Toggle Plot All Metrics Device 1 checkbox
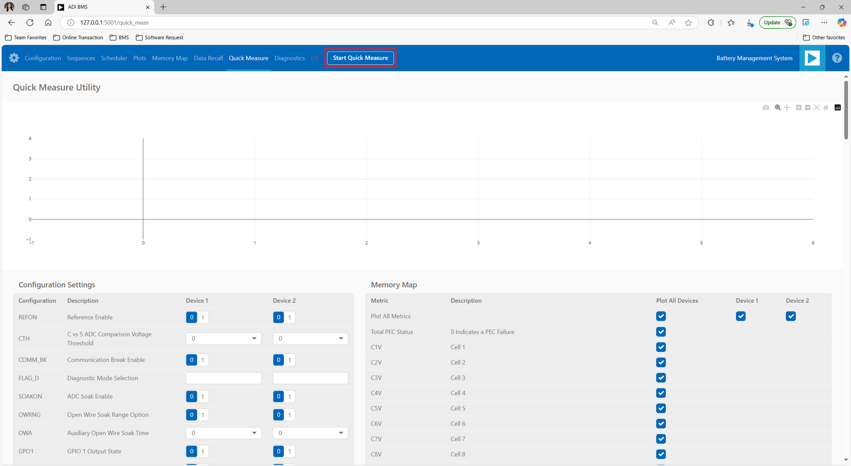The width and height of the screenshot is (851, 466). click(741, 316)
